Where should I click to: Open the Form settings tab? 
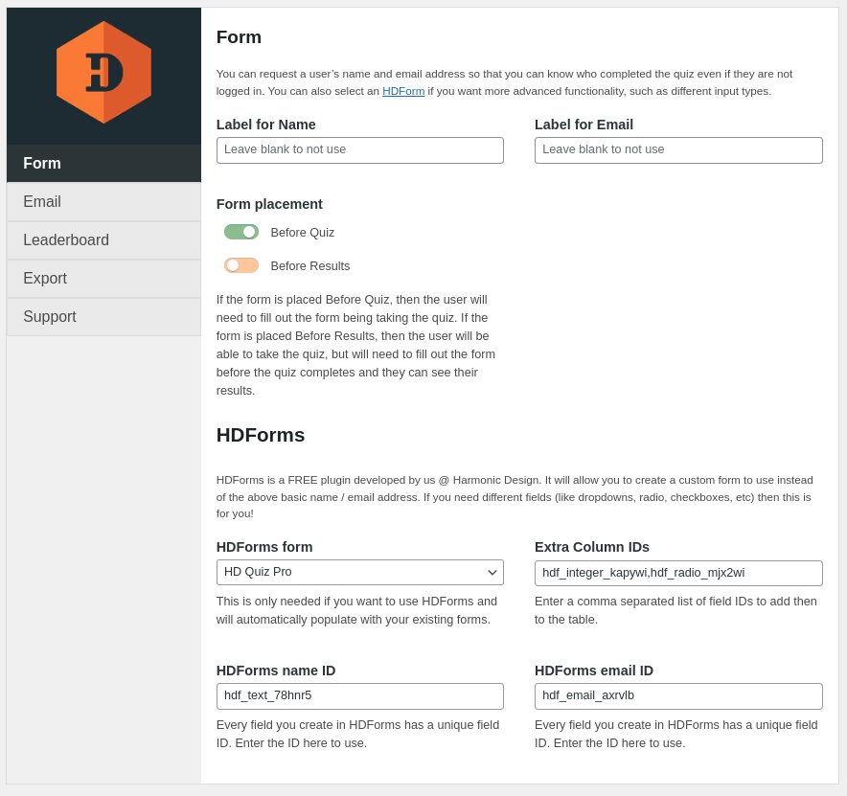point(103,164)
